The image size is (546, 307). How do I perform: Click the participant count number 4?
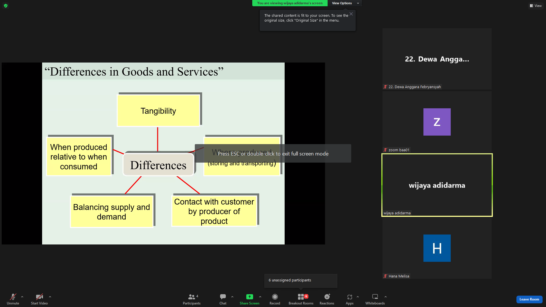click(x=197, y=296)
